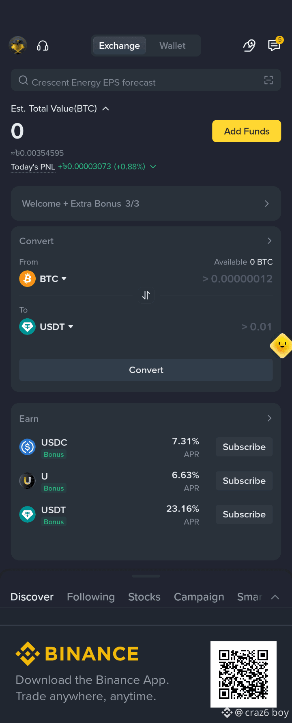The image size is (292, 723).
Task: Tap the Binance logo in footer
Action: (x=77, y=654)
